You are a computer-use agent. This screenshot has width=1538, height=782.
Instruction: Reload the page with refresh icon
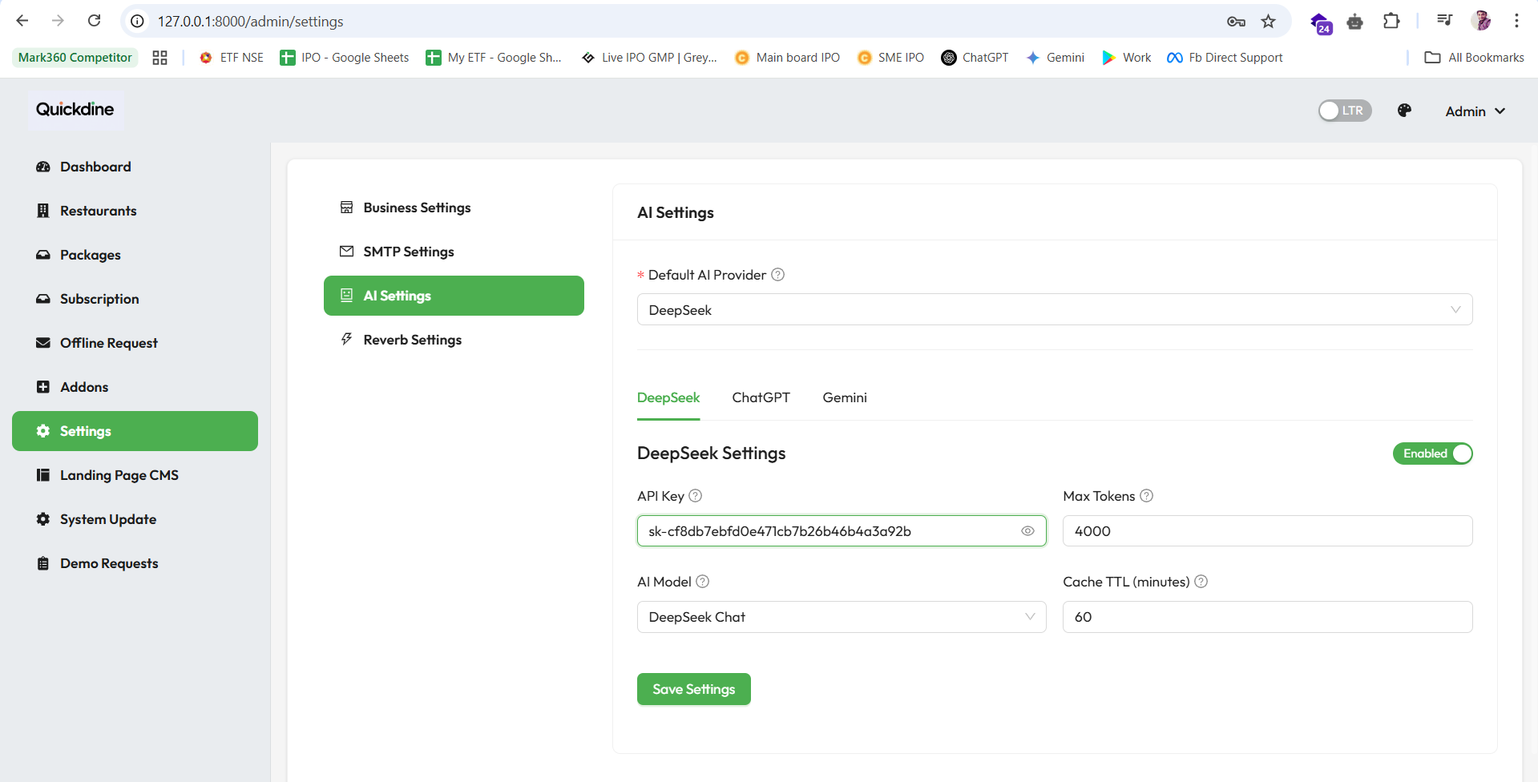pos(94,21)
